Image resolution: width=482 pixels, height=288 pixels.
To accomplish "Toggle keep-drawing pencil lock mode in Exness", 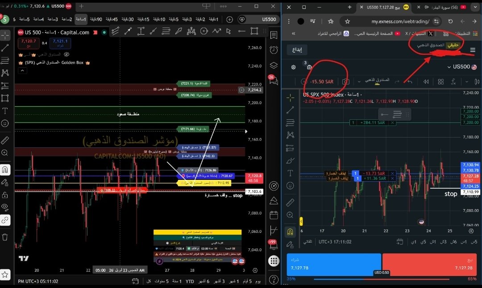I will pyautogui.click(x=290, y=244).
